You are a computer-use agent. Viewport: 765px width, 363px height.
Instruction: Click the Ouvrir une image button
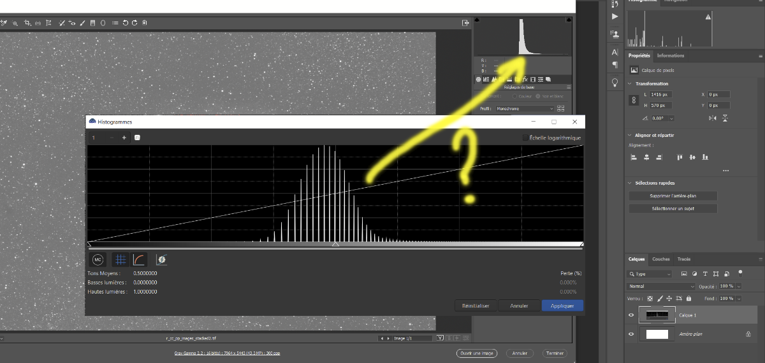[x=476, y=353]
